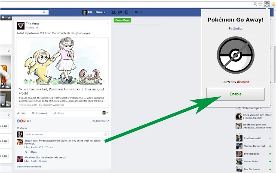The image size is (276, 173).
Task: Go to Home in Facebook top bar
Action: (x=100, y=12)
